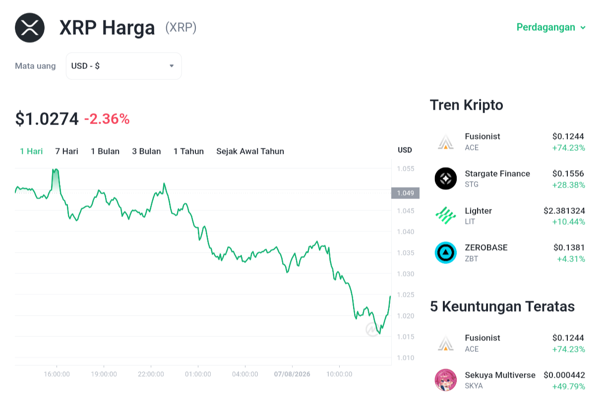Screen dimensions: 605x396
Task: Show the 1 Bulan chart range
Action: [x=105, y=151]
